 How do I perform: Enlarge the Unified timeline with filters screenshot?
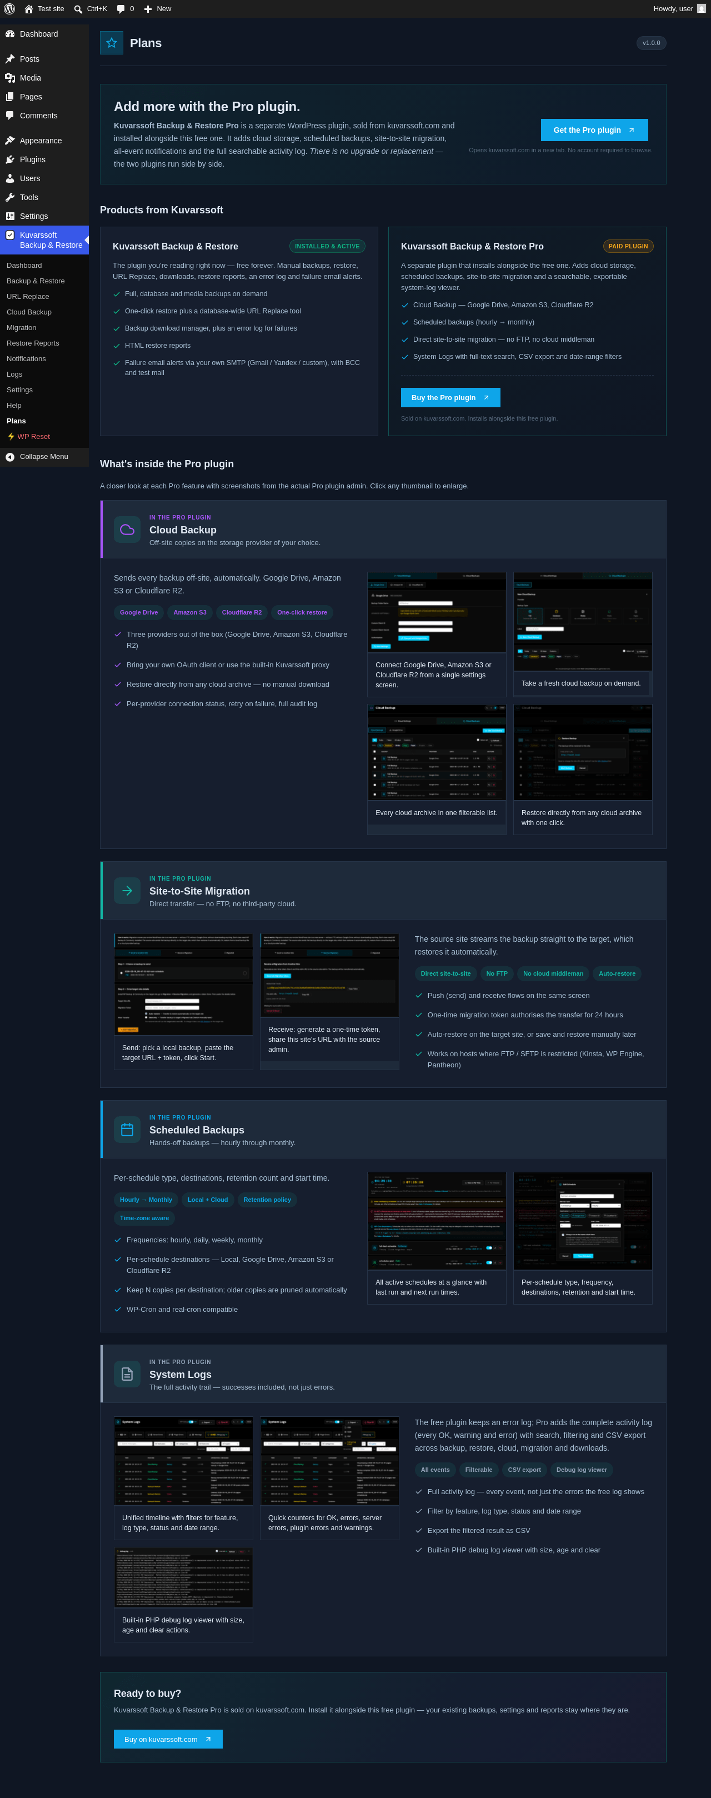pyautogui.click(x=183, y=1461)
